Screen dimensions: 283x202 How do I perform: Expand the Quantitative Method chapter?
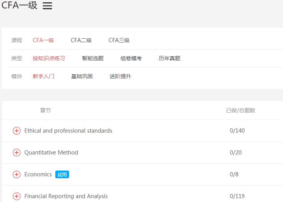click(17, 153)
